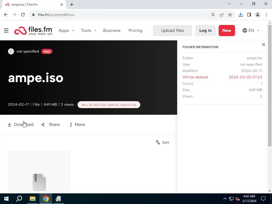Click the ampe.iso folder name value

click(x=254, y=58)
